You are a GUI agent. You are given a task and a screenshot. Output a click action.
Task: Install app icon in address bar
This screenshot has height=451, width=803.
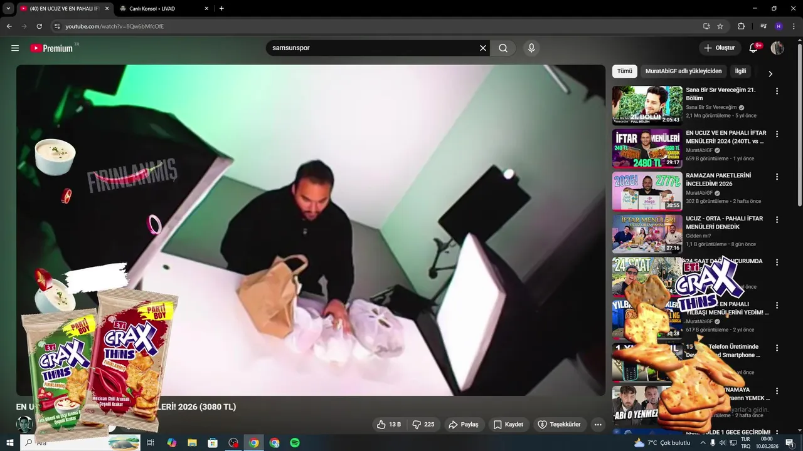click(x=706, y=26)
